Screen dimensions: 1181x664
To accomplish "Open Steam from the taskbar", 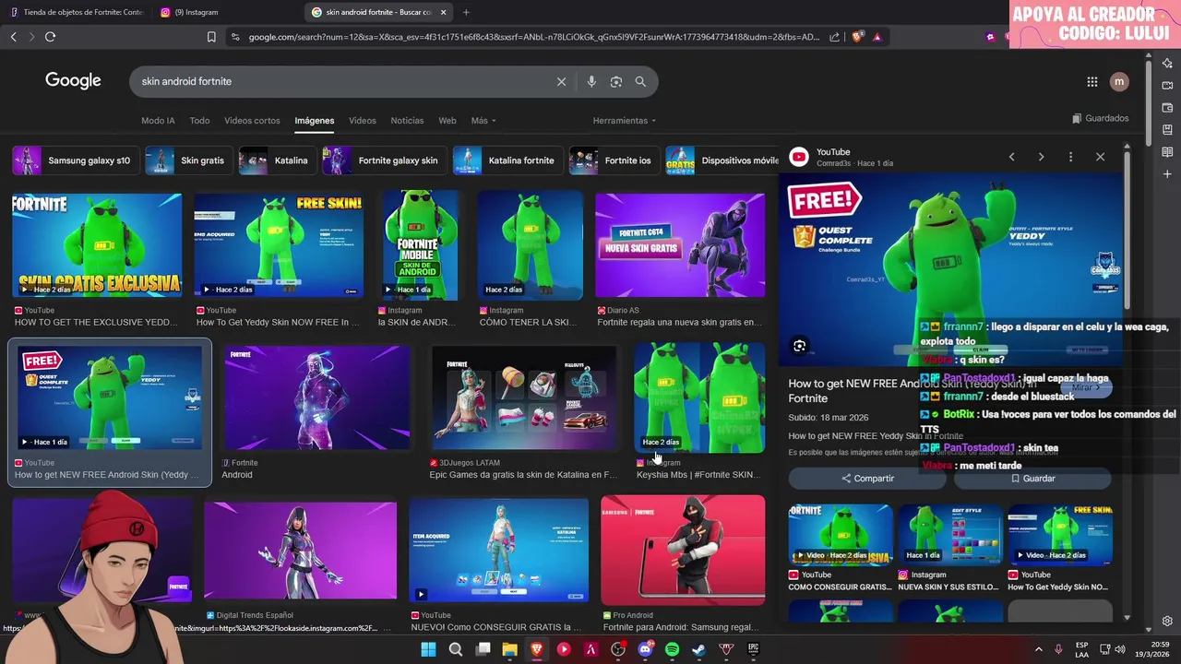I will [x=699, y=649].
